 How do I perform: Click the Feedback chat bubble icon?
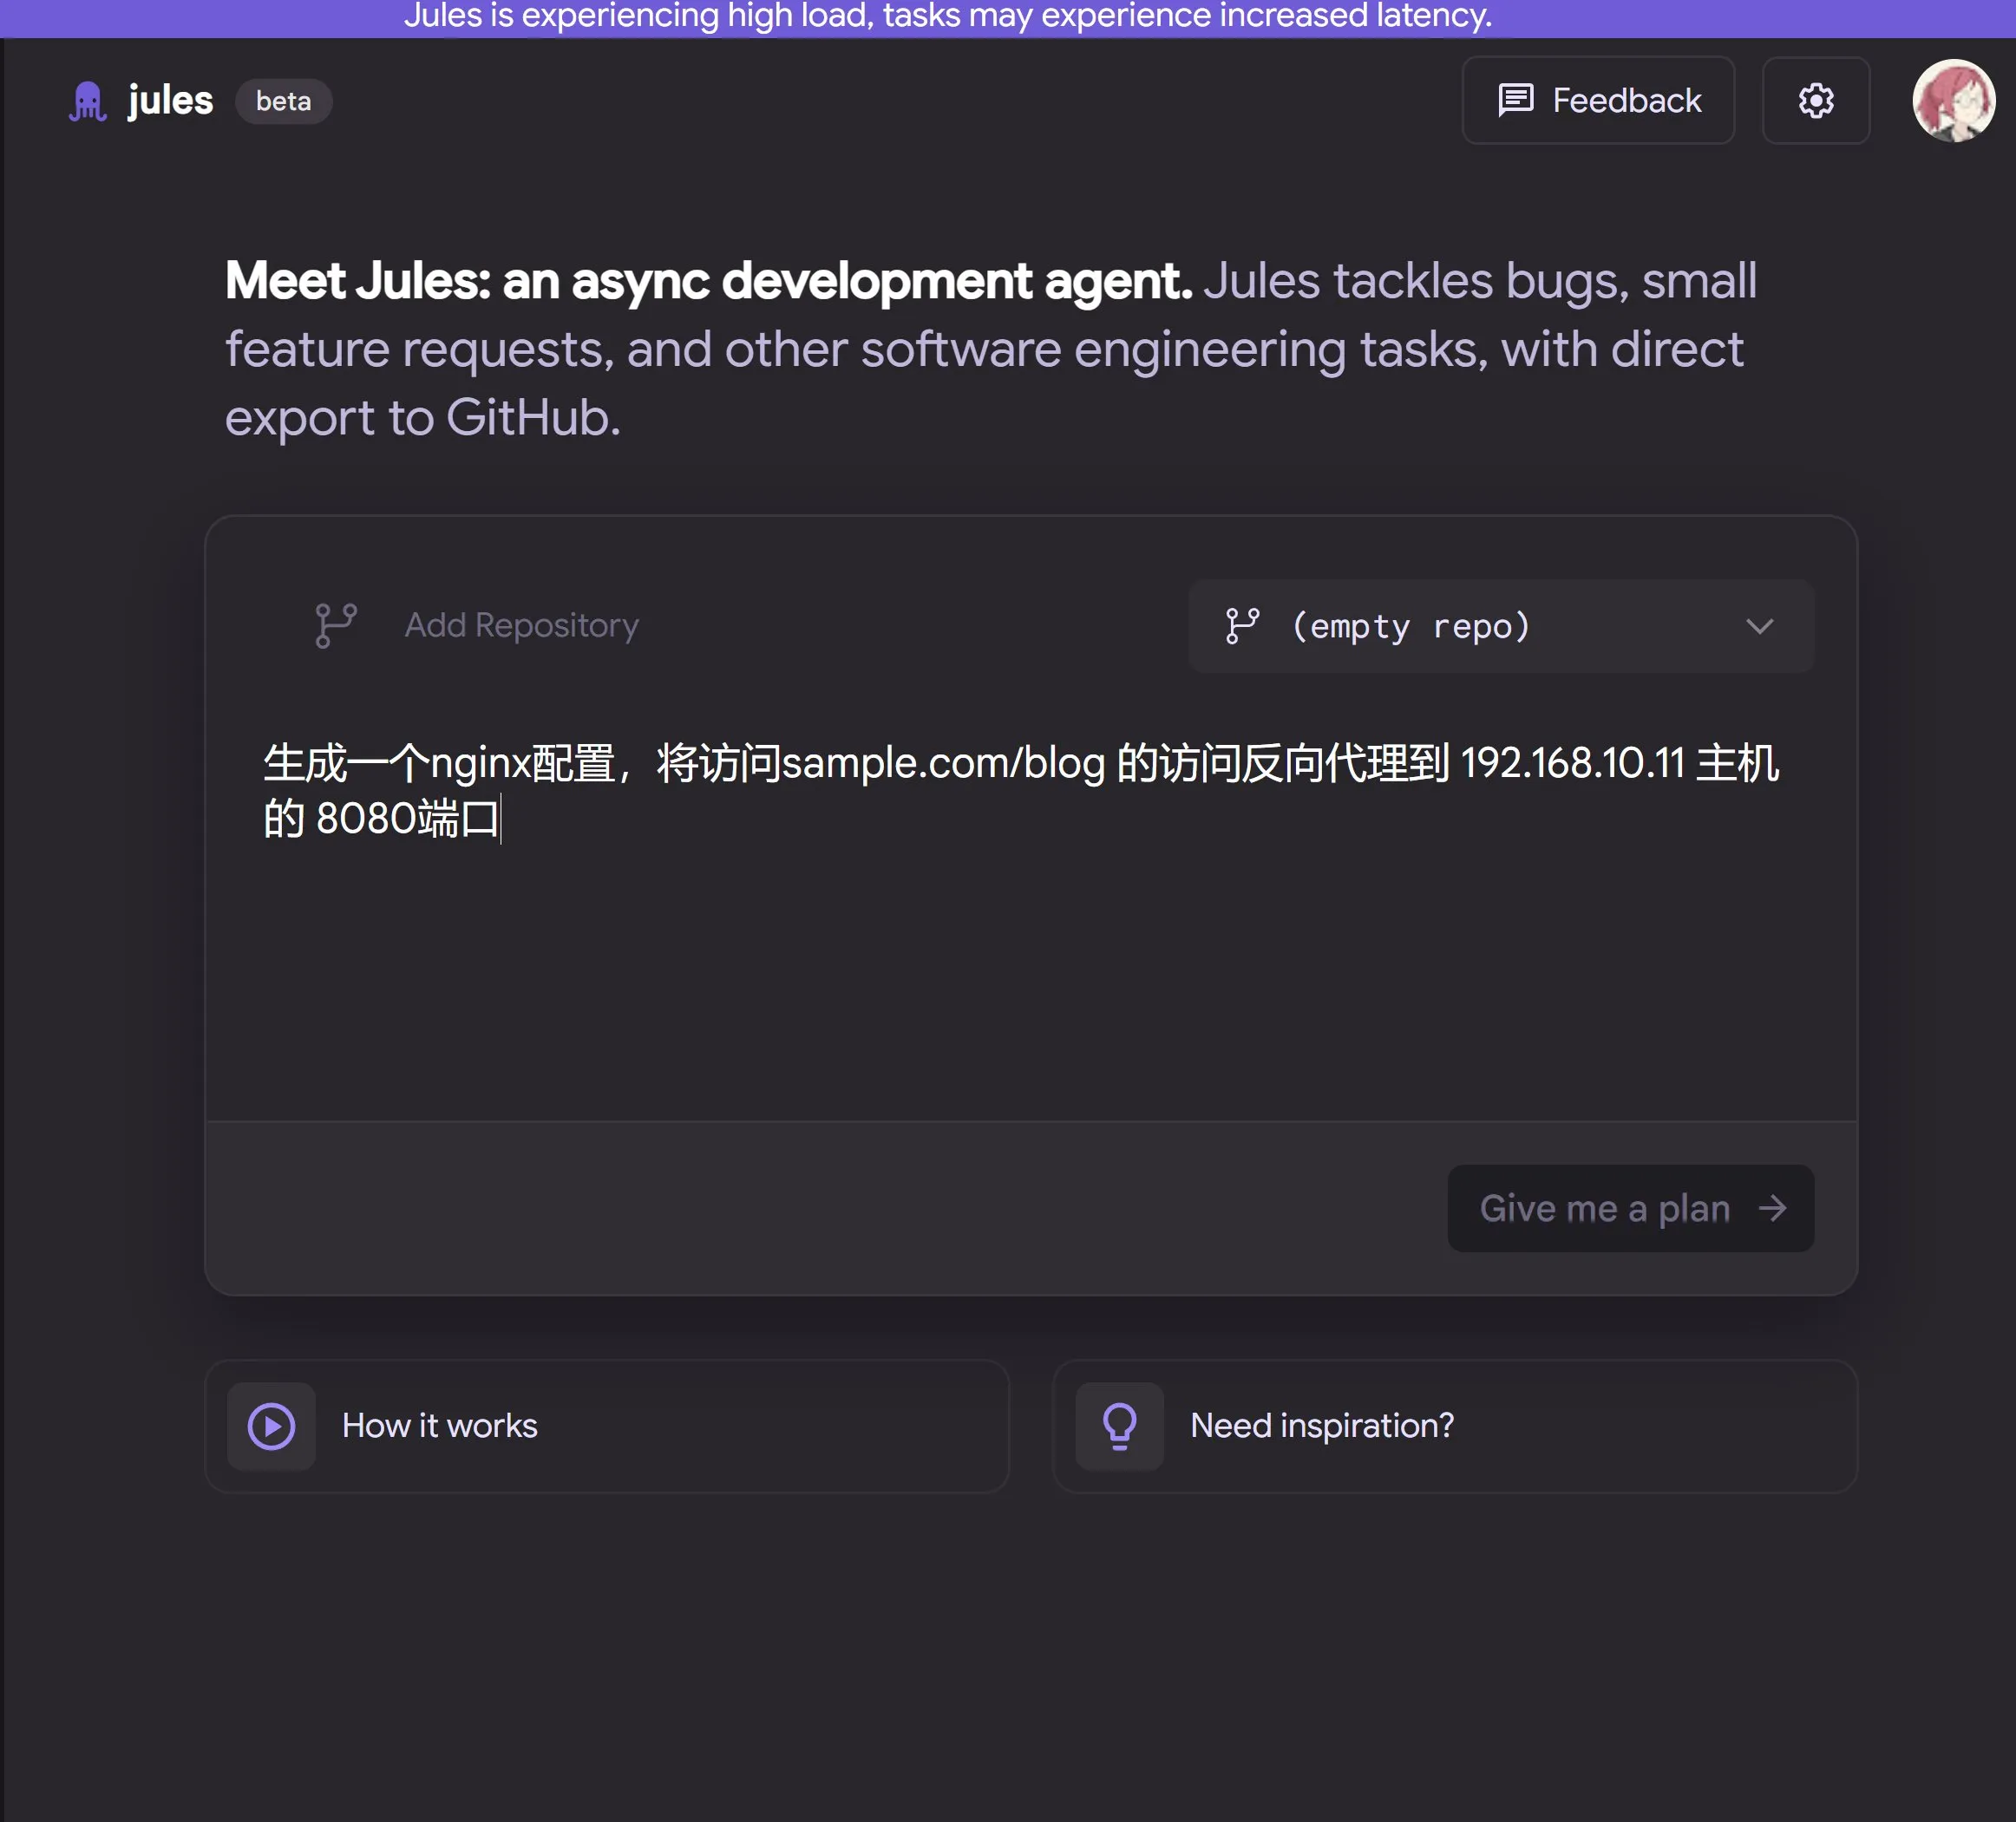tap(1515, 101)
